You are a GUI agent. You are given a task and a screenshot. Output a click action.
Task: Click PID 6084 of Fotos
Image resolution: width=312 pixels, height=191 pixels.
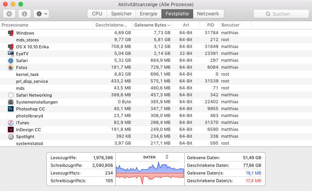click(x=213, y=67)
